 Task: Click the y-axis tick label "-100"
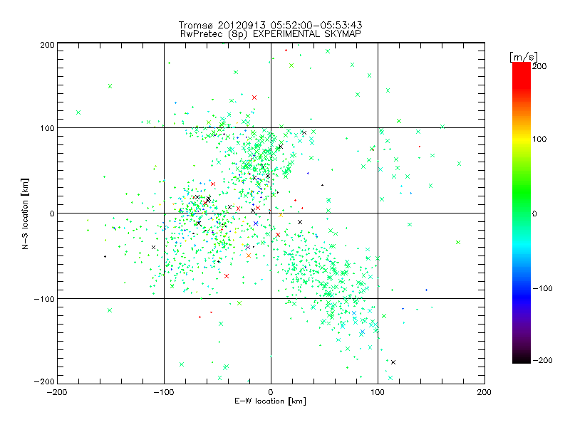click(44, 299)
